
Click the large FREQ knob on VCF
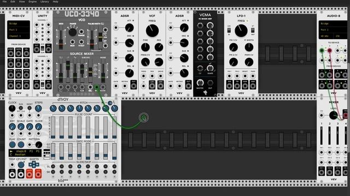pos(152,30)
